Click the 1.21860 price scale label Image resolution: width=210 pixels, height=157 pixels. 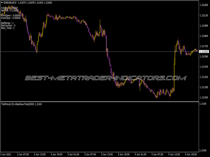(204, 36)
